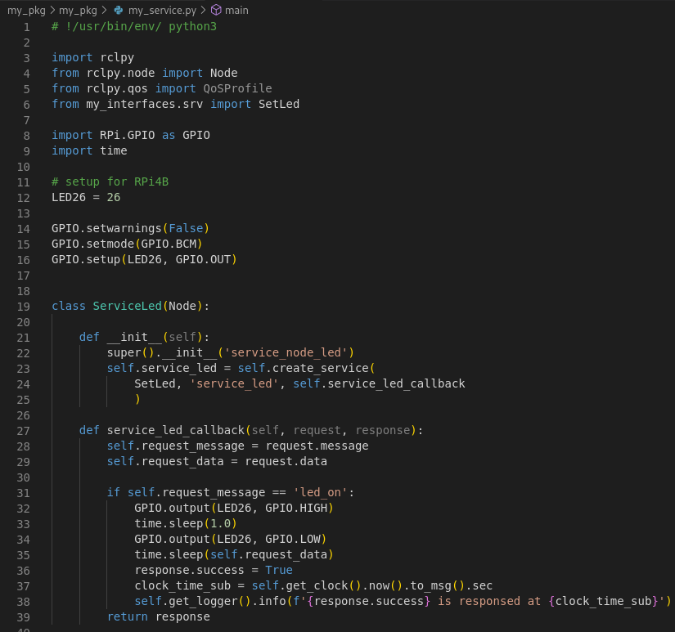Open the my_service.py breadcrumb item
This screenshot has width=675, height=632.
point(162,11)
